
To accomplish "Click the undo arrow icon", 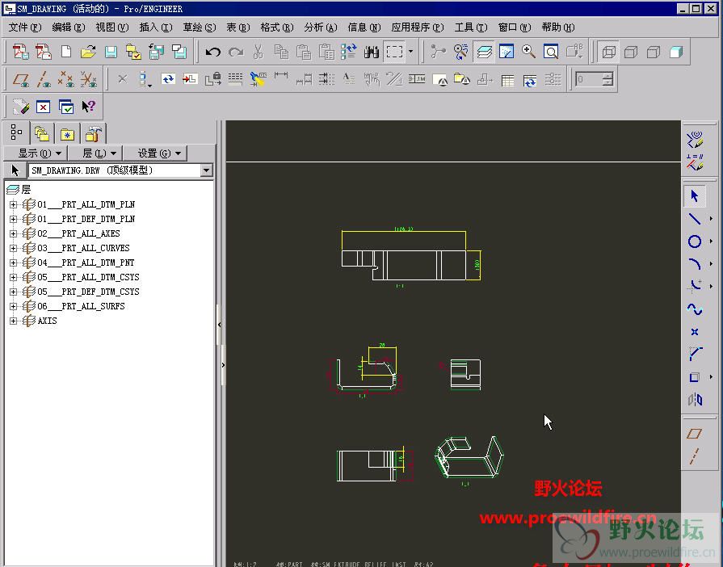I will (x=212, y=52).
